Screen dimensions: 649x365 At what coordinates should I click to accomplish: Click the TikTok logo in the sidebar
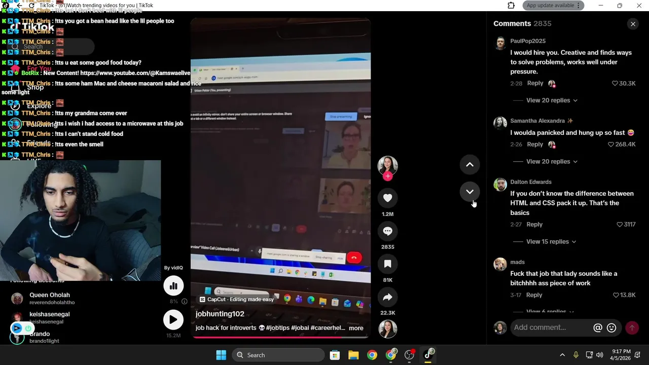tap(32, 27)
